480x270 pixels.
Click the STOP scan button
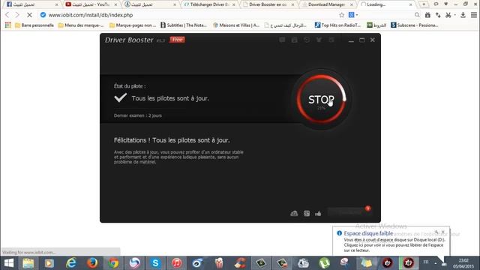tap(321, 100)
